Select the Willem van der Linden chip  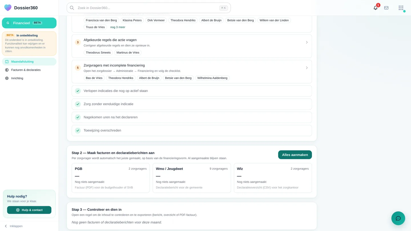[x=274, y=21]
